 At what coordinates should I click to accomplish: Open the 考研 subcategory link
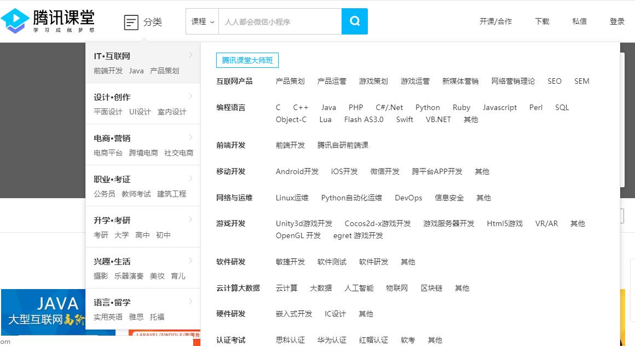[101, 235]
